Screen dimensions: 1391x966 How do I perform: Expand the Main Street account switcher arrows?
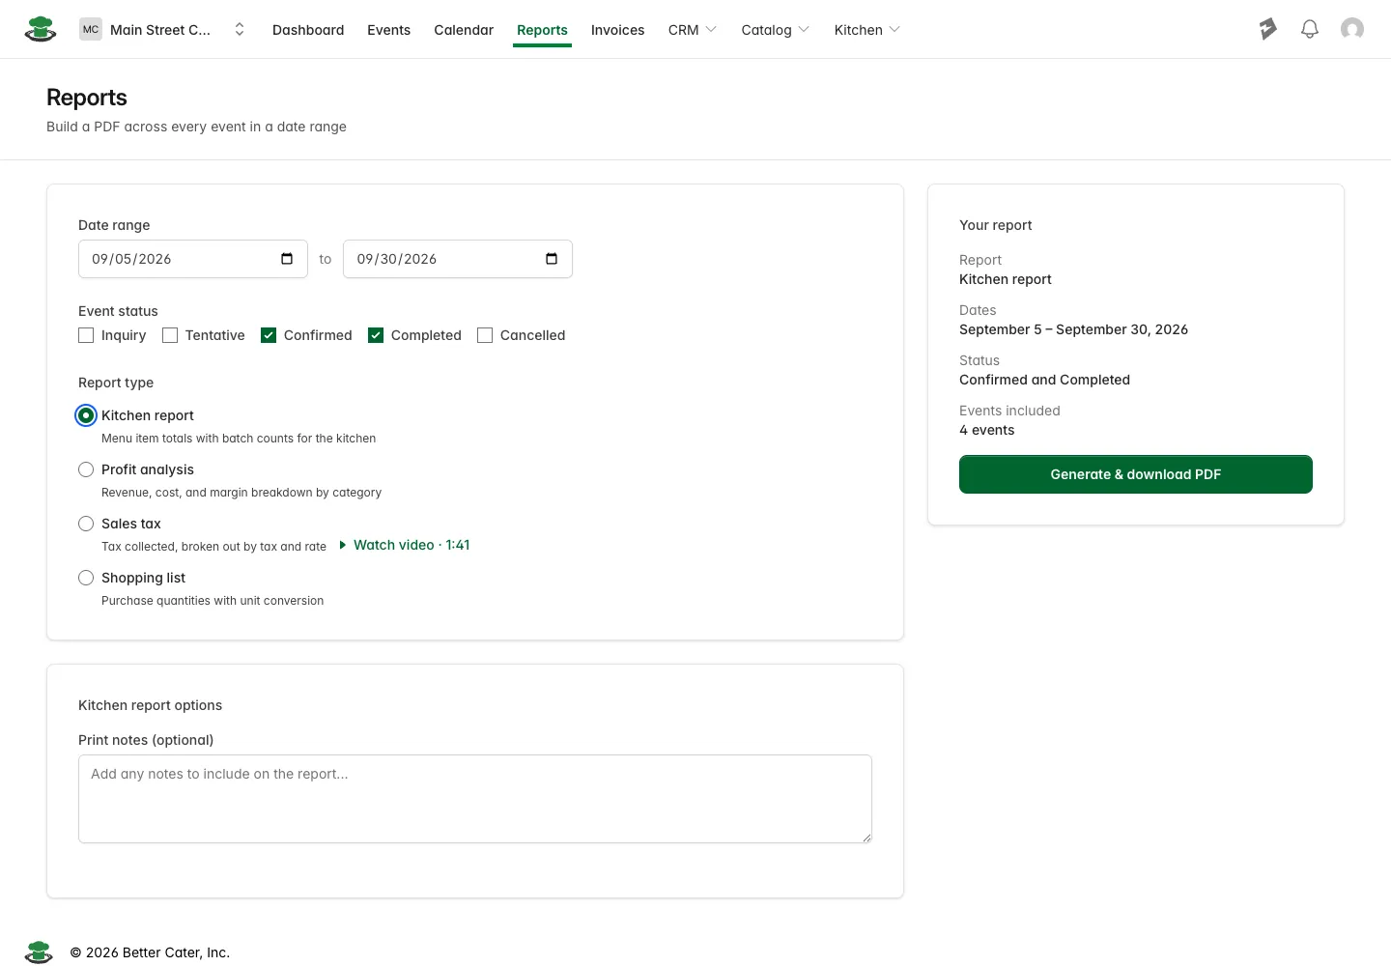240,29
